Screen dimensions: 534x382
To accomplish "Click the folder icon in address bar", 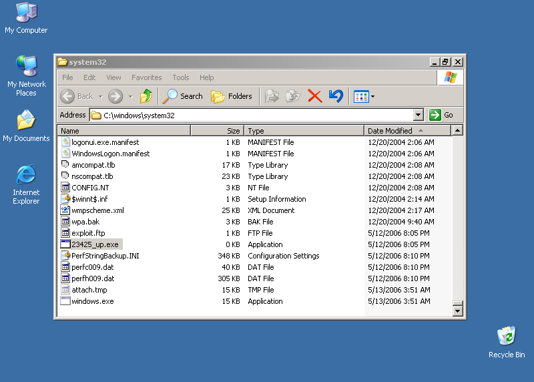I will (x=96, y=116).
